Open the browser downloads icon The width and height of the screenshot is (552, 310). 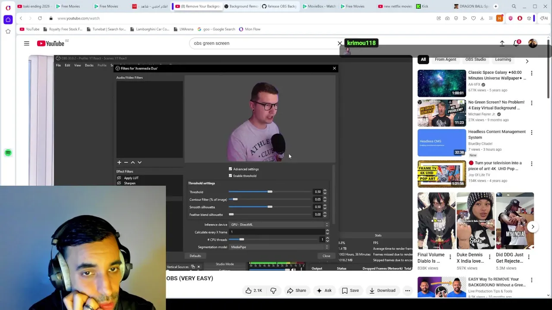coord(482,18)
